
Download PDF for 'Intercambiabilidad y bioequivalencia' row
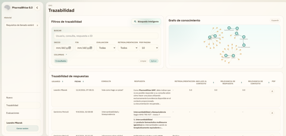click(272, 113)
